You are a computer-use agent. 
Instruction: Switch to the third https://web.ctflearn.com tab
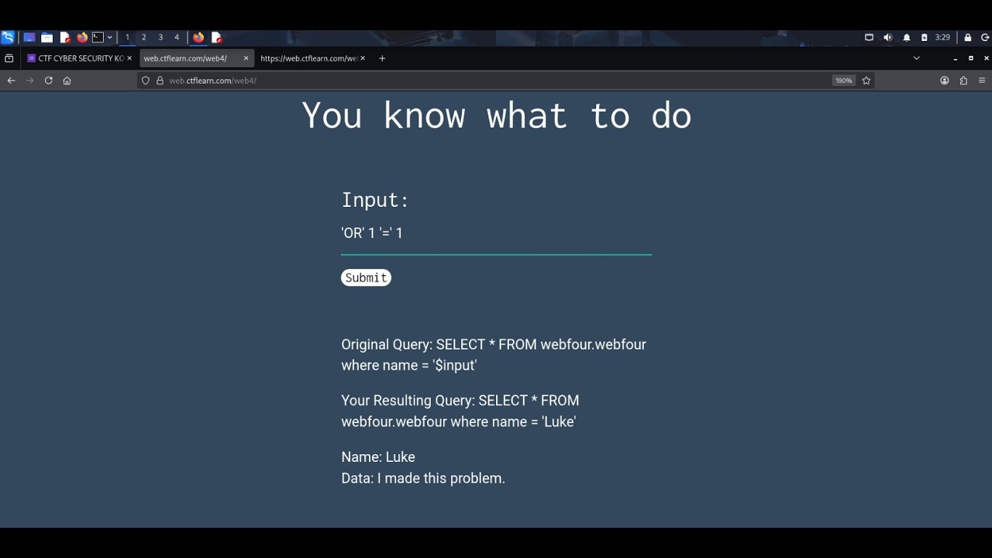click(x=308, y=58)
